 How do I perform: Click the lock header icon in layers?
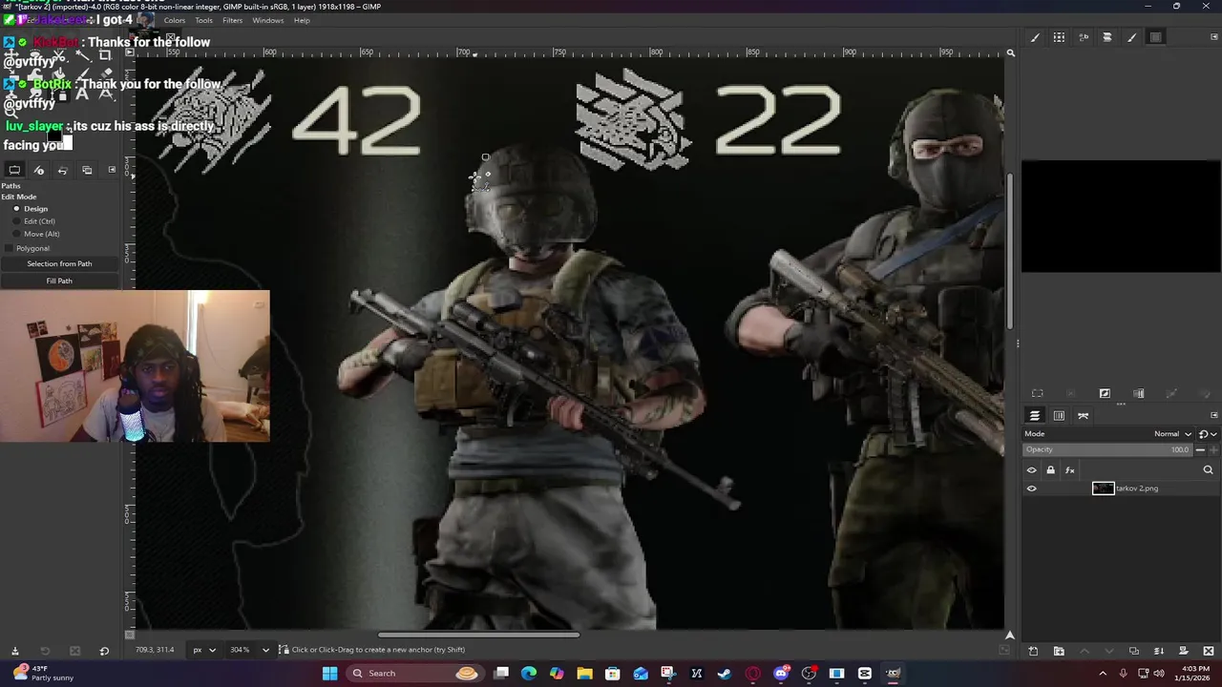[1051, 469]
